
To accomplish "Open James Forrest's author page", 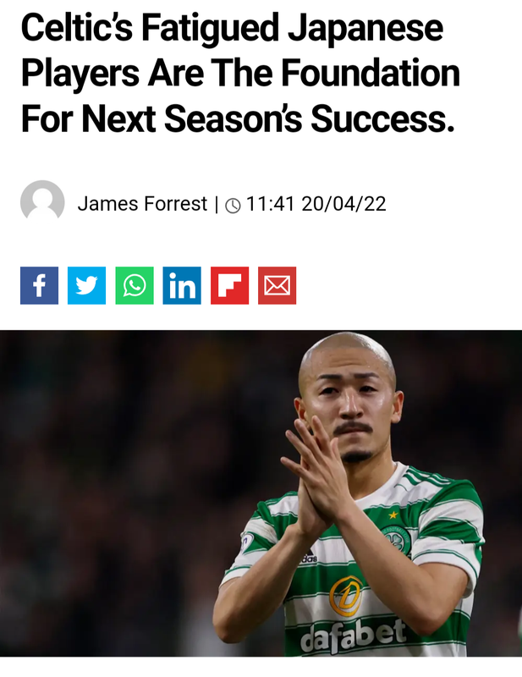I will pyautogui.click(x=142, y=203).
